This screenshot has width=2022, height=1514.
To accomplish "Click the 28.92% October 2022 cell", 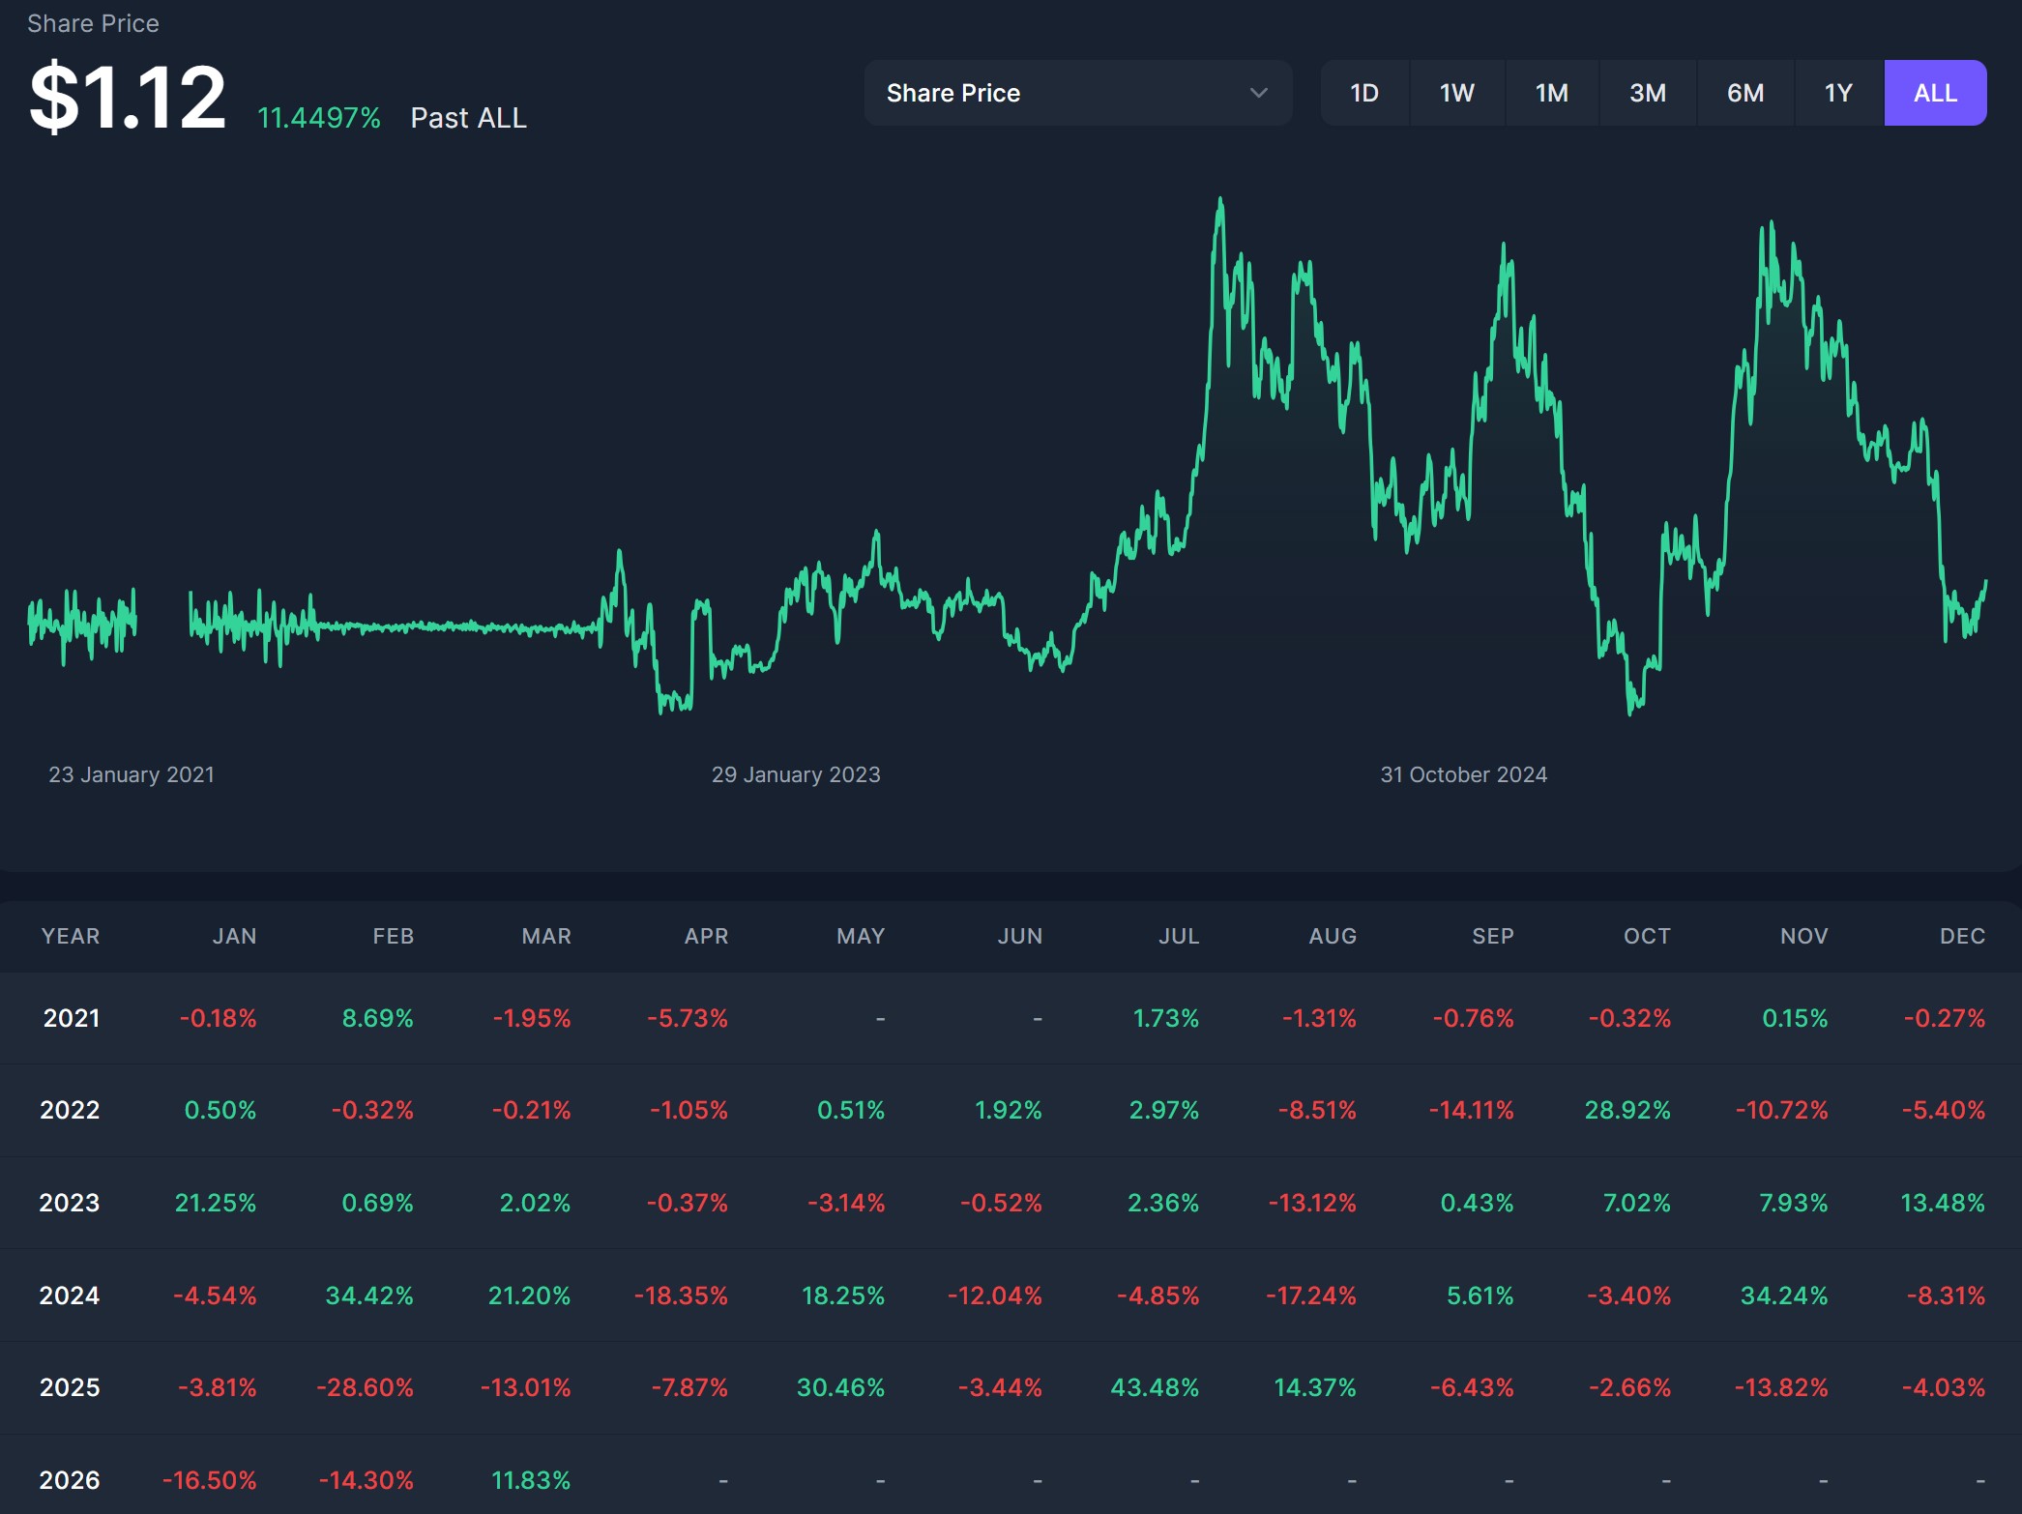I will pos(1626,1110).
